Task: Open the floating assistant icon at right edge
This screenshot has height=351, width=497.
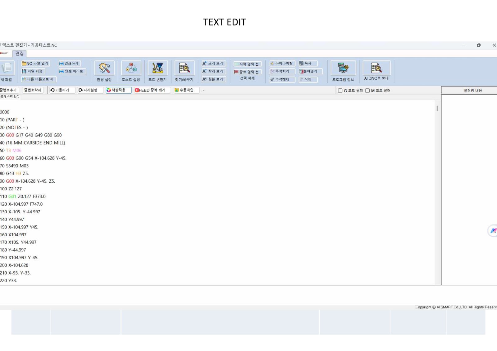Action: click(493, 231)
